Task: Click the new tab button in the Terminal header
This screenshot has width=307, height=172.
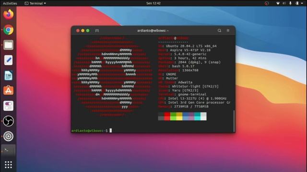Action: point(97,31)
